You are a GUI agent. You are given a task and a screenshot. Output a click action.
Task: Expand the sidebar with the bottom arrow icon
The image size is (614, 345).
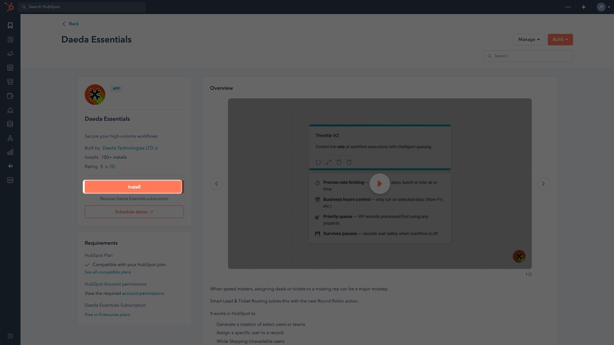10,336
